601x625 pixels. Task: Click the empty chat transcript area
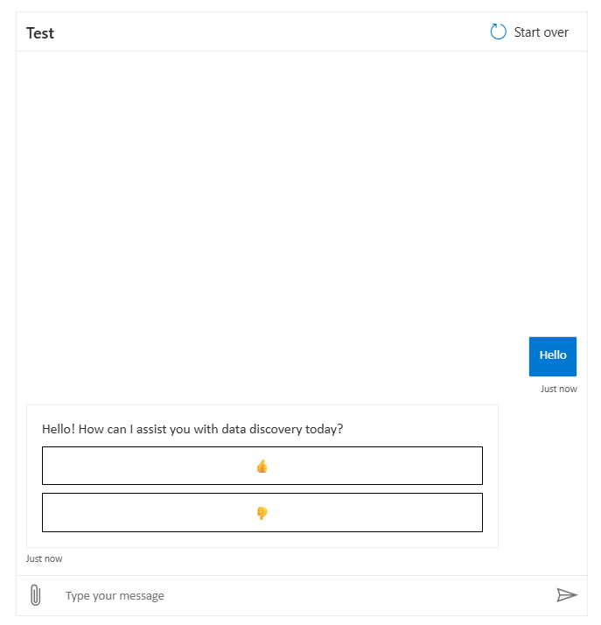tap(297, 193)
